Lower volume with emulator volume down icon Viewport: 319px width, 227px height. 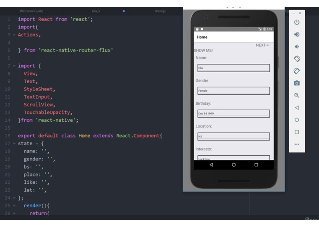(297, 46)
